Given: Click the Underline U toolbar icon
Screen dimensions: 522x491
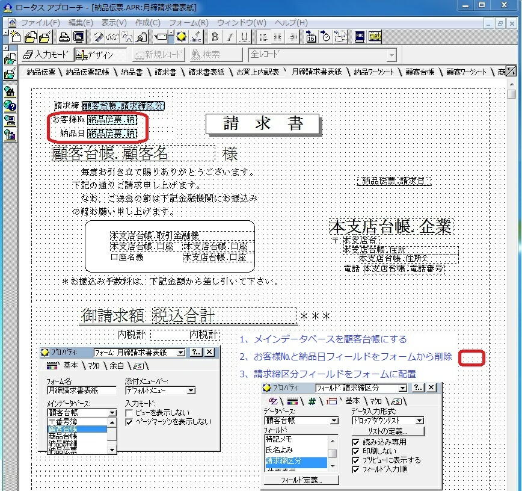Looking at the screenshot, I should click(244, 37).
